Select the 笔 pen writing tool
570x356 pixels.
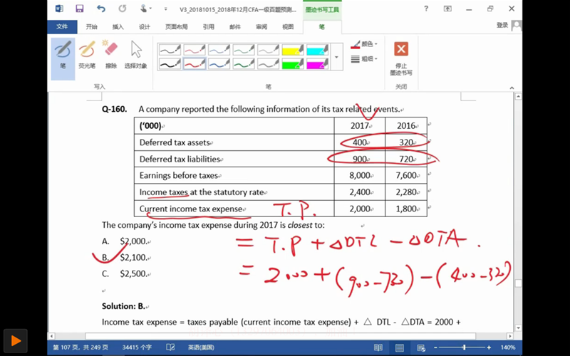click(x=63, y=58)
